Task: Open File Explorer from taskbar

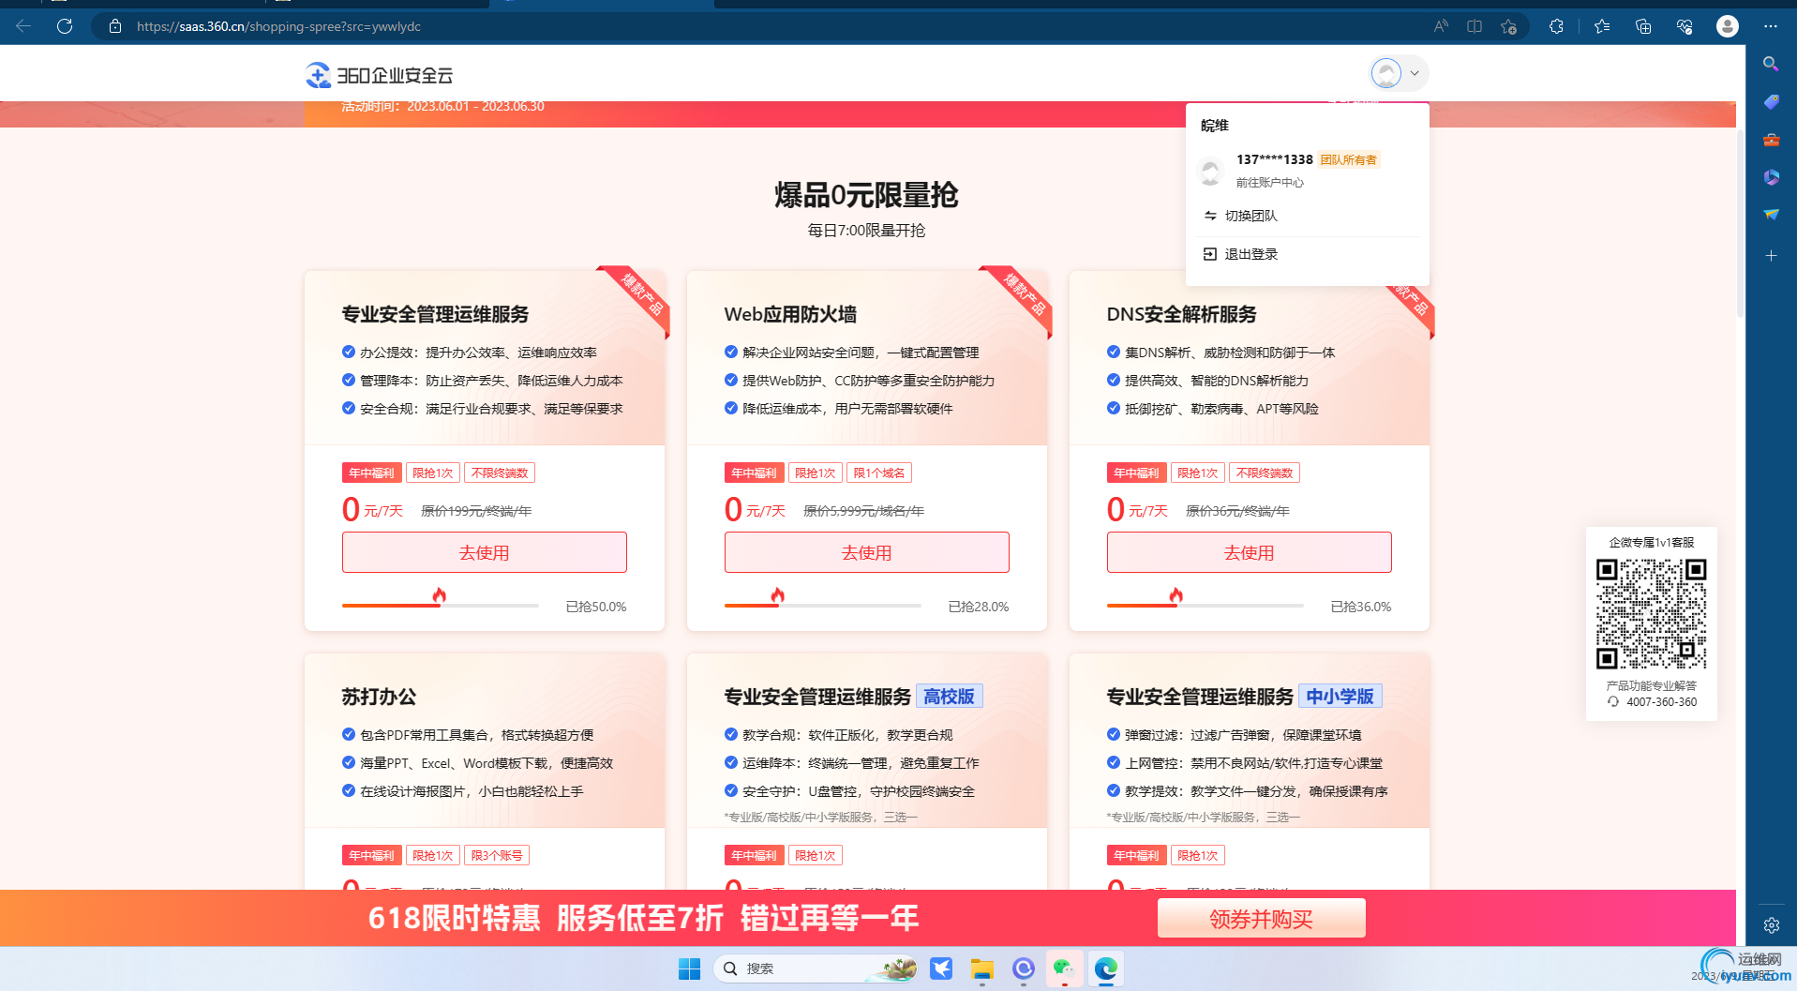Action: click(x=981, y=968)
